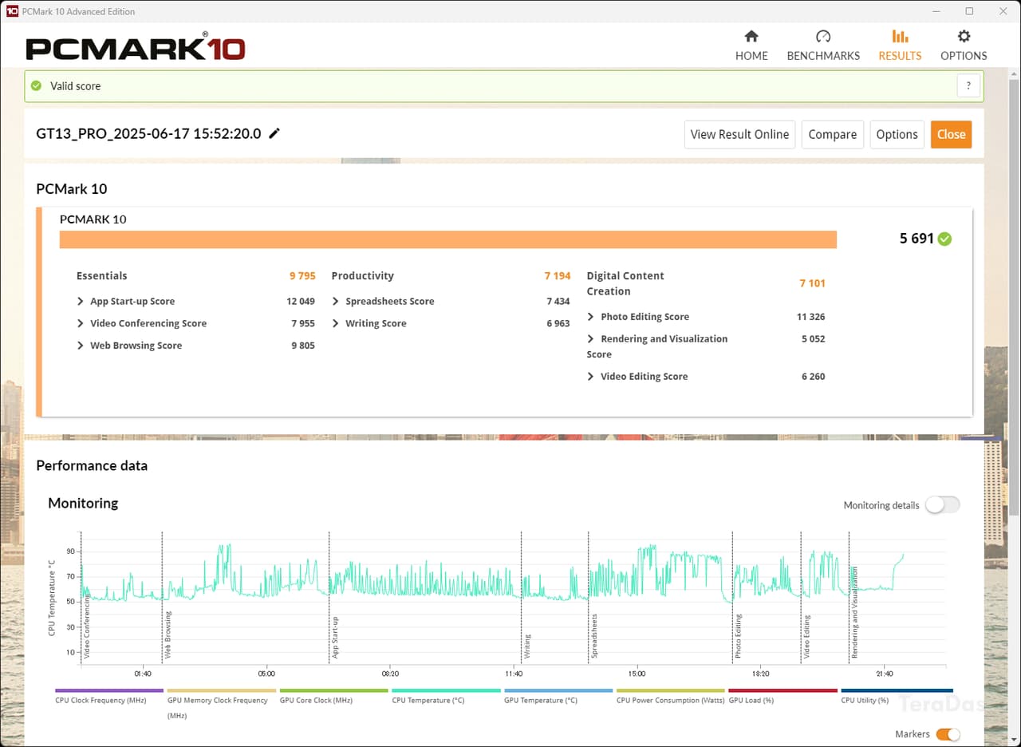
Task: Open OPTIONS gear icon
Action: pos(964,37)
